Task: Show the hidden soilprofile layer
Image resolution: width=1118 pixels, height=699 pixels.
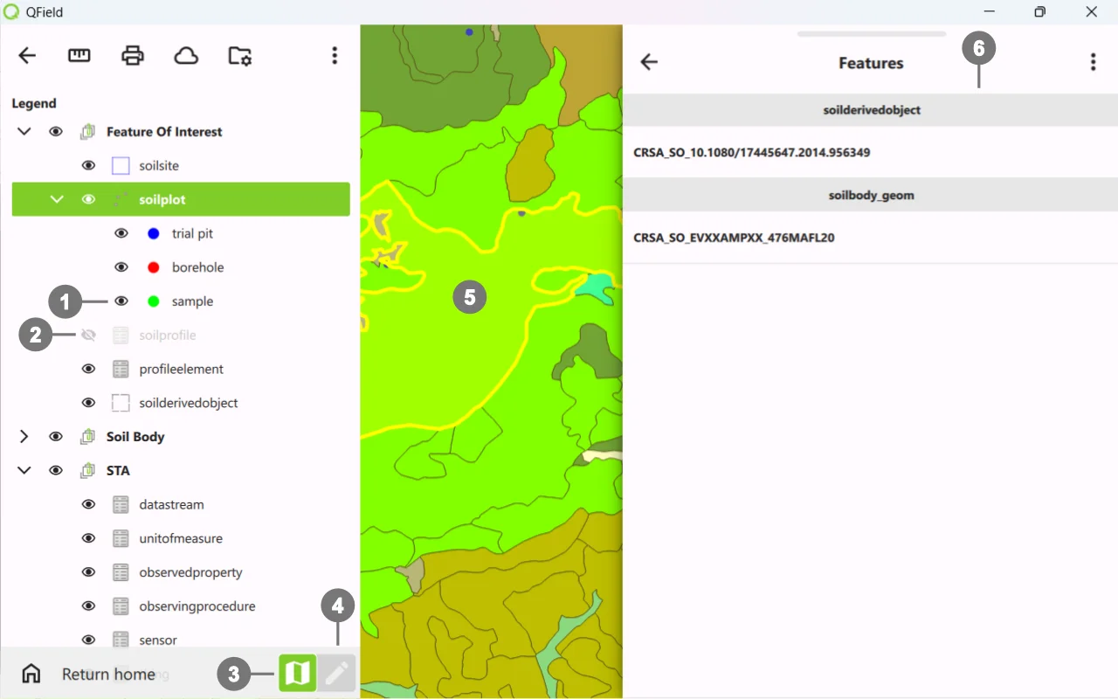Action: (88, 336)
